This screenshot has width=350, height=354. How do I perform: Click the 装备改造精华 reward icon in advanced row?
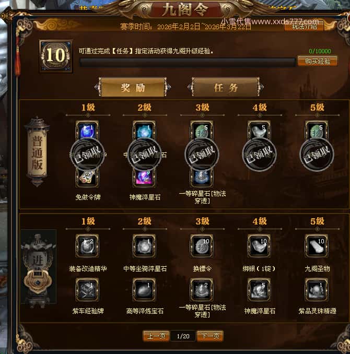[87, 246]
